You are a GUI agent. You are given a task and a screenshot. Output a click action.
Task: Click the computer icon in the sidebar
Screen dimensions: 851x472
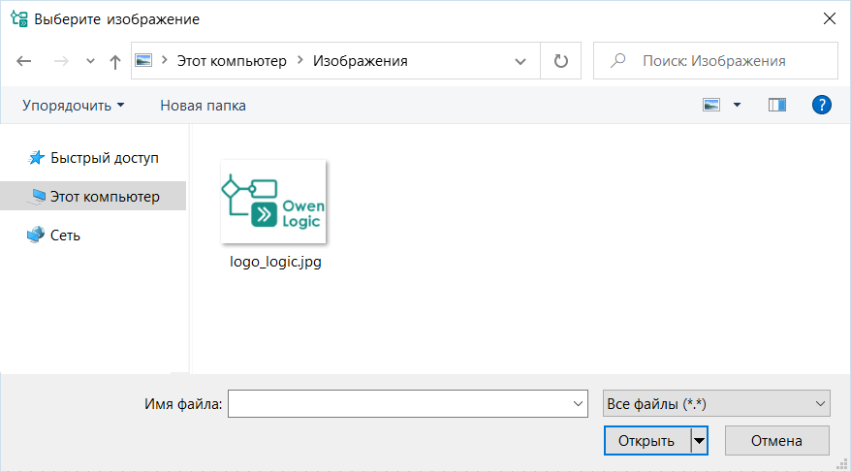click(x=37, y=197)
